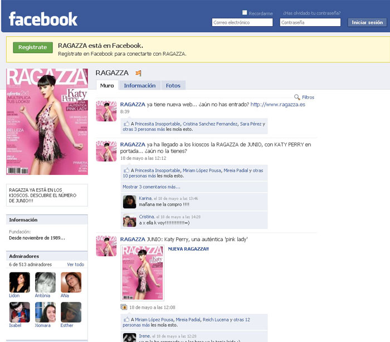Switch to the Fotos tab
The height and width of the screenshot is (342, 390).
point(173,85)
